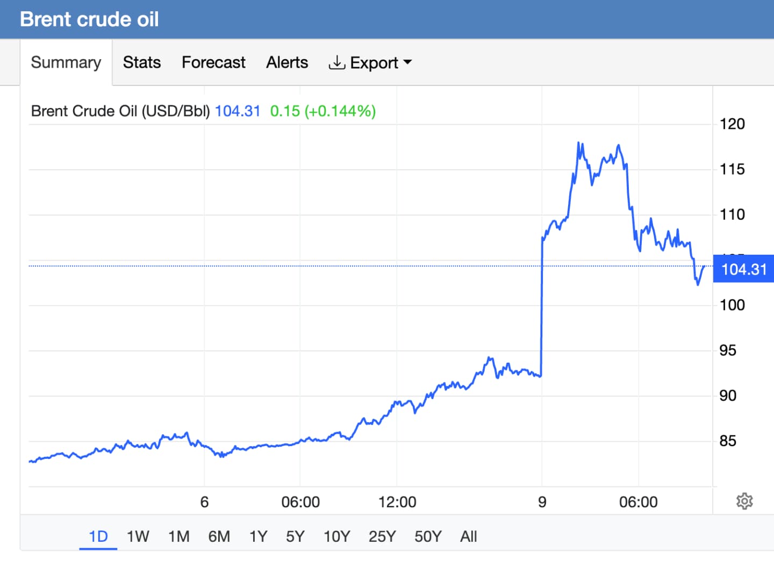774x567 pixels.
Task: Choose the 25Y time range
Action: click(382, 536)
